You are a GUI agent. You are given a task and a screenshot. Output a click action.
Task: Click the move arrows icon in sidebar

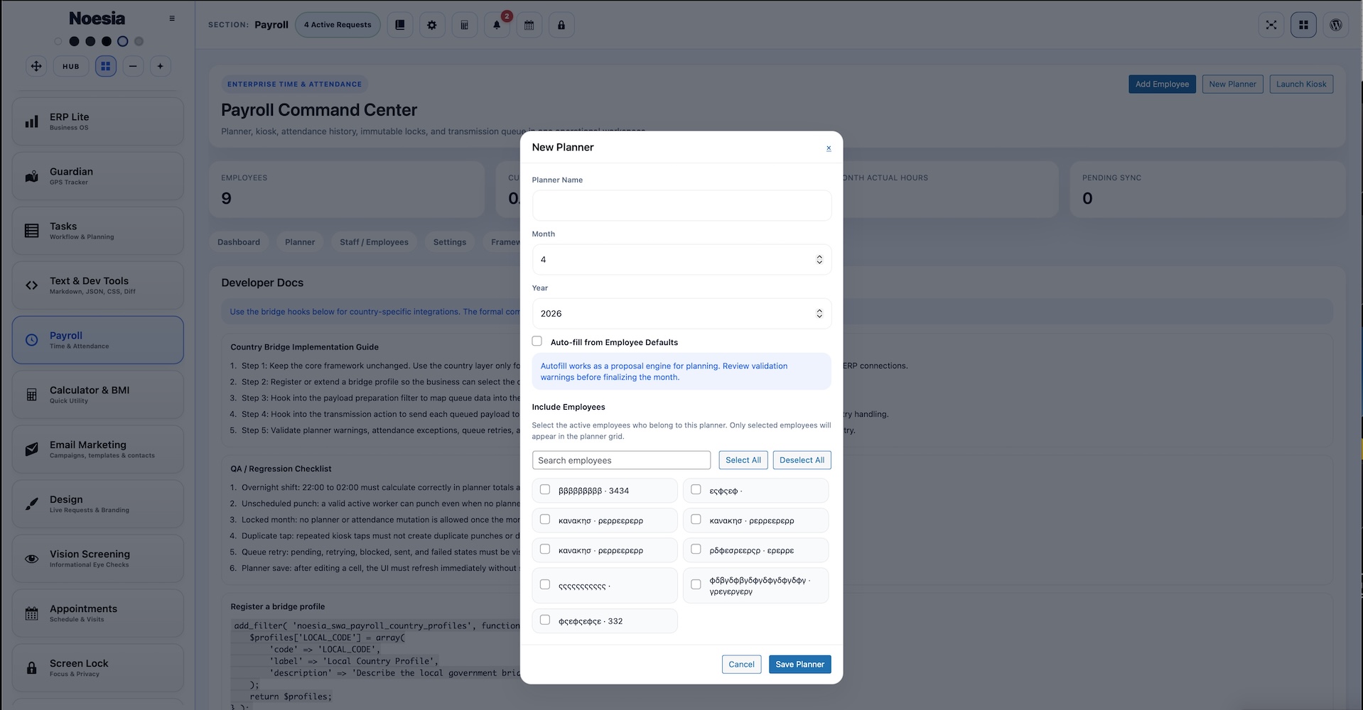point(36,66)
